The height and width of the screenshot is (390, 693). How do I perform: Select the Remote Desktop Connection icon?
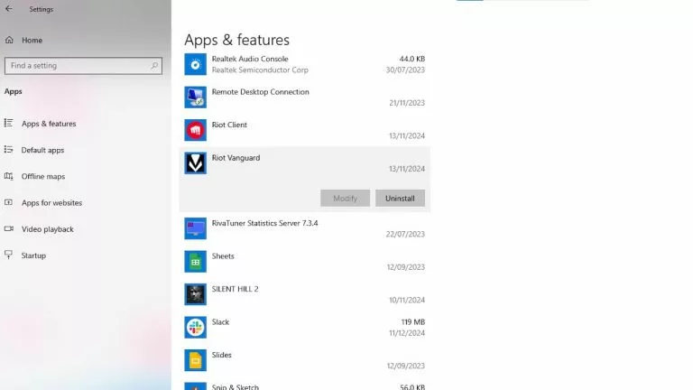point(195,97)
